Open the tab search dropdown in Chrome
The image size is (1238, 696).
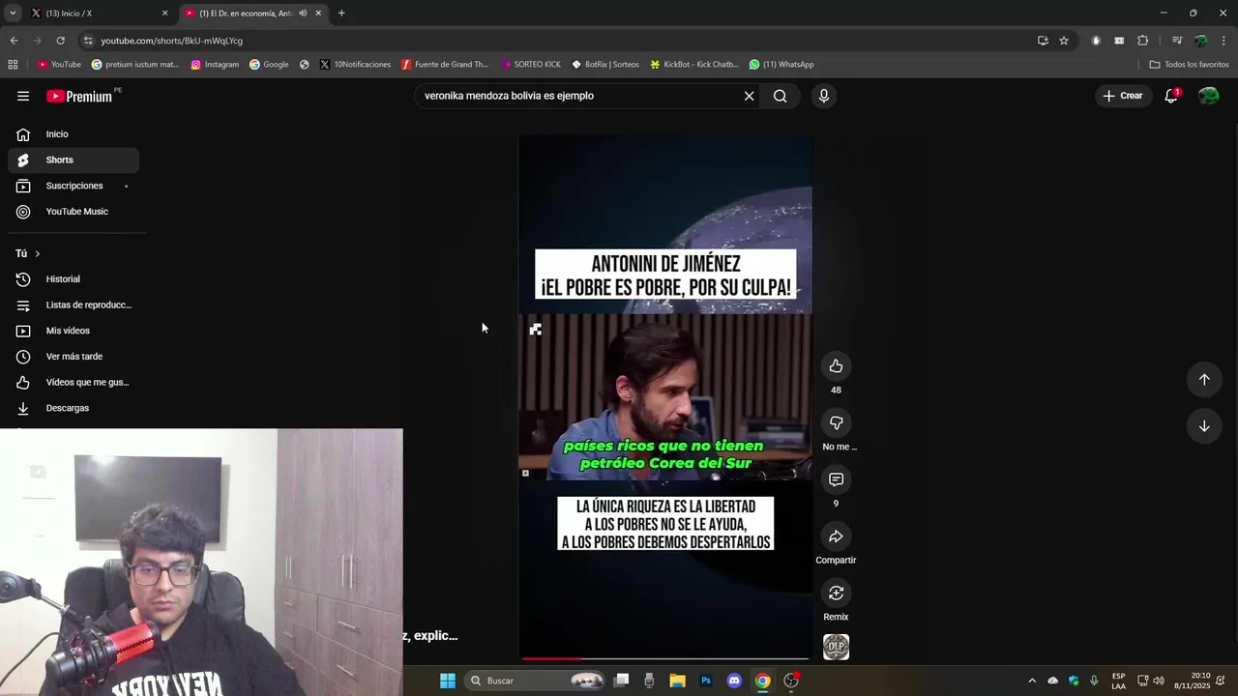tap(13, 14)
